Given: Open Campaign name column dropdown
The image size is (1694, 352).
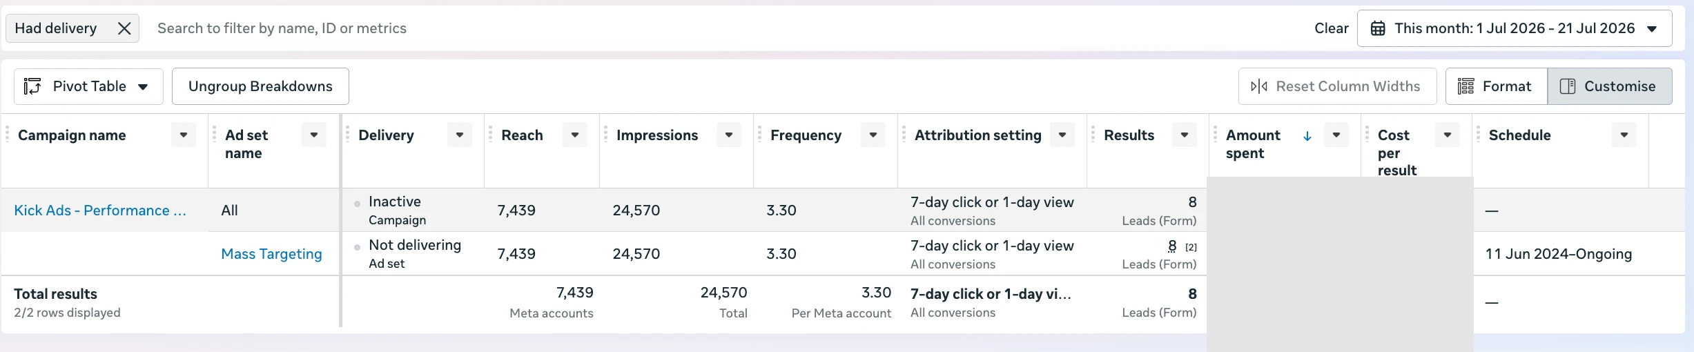Looking at the screenshot, I should 184,135.
